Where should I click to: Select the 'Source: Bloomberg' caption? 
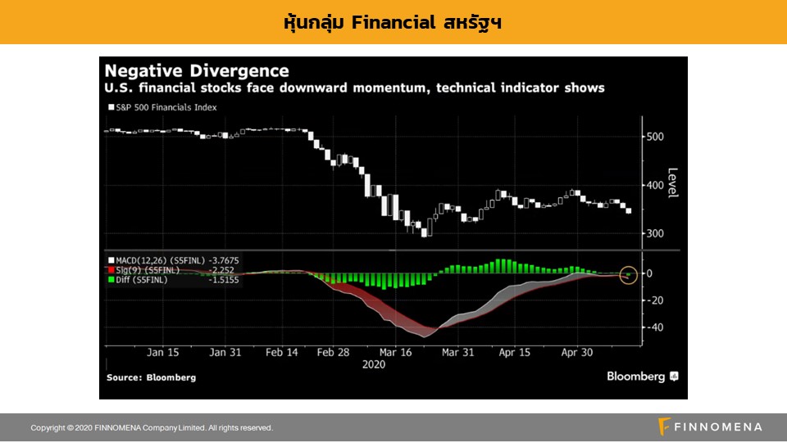(x=151, y=377)
